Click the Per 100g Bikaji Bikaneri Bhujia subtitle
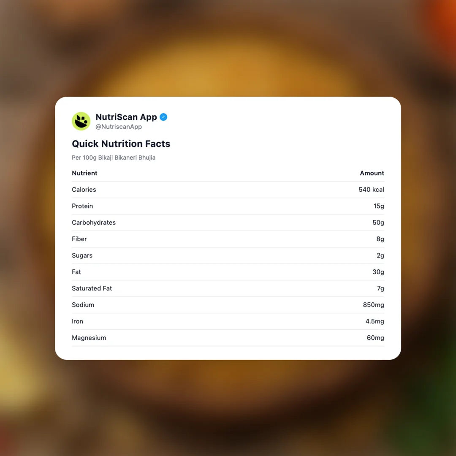Screen dimensions: 456x456 point(114,157)
